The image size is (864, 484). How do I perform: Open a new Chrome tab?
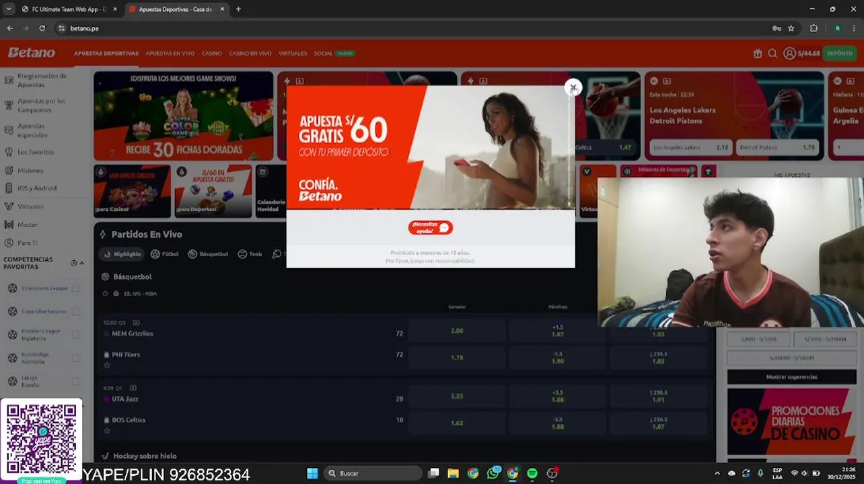238,9
